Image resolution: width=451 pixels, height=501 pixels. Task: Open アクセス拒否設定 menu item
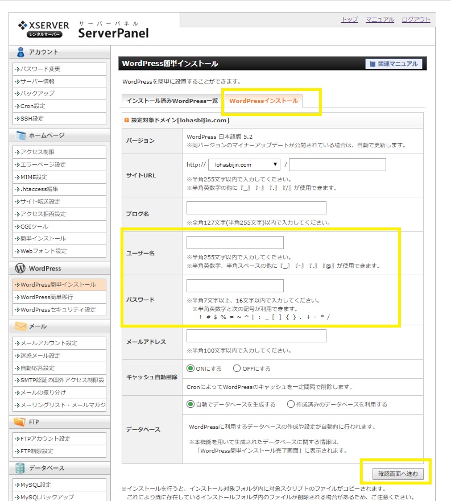[60, 214]
